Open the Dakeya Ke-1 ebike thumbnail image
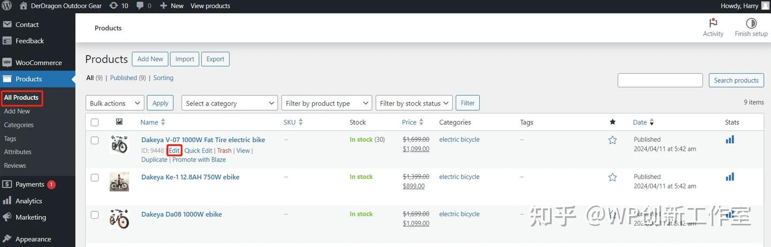The height and width of the screenshot is (247, 771). click(119, 182)
